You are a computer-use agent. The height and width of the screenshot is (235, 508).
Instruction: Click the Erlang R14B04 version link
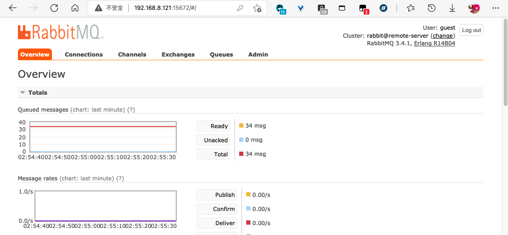(x=435, y=43)
